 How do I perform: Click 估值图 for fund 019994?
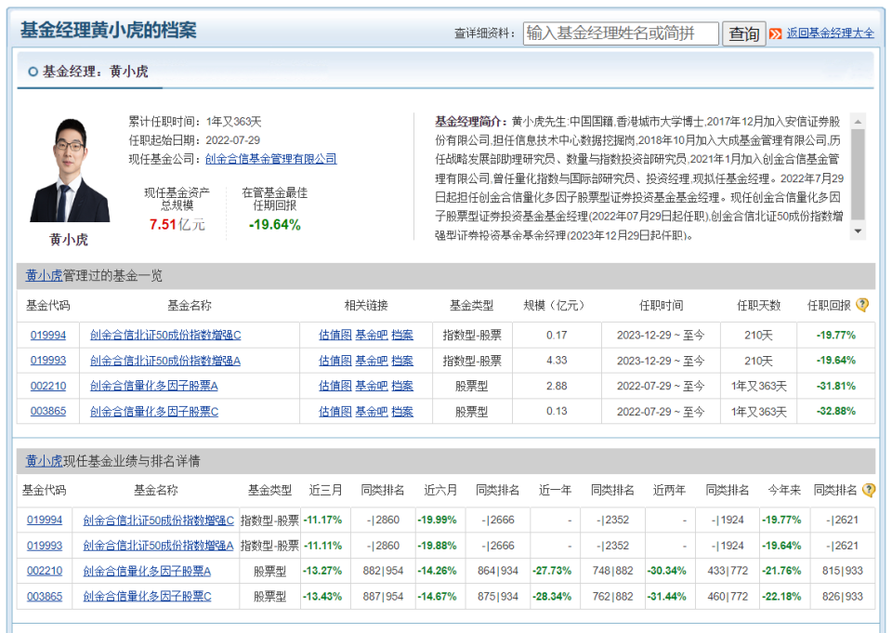click(x=335, y=335)
